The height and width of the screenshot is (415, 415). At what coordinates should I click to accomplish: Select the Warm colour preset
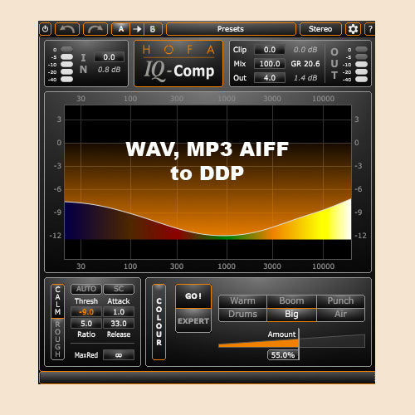click(x=242, y=301)
